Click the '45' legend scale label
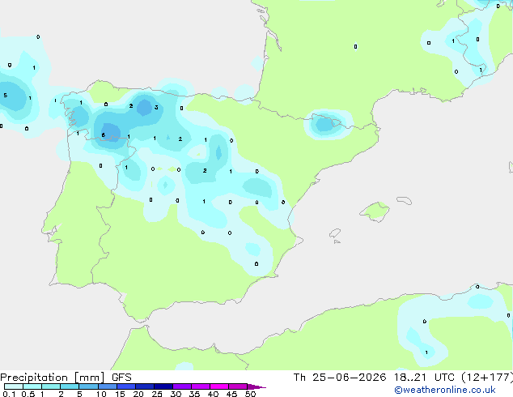Image resolution: width=513 pixels, height=397 pixels. (231, 394)
